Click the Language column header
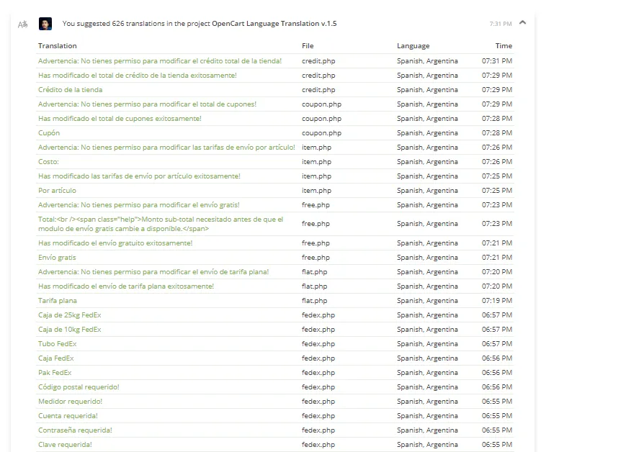 413,45
